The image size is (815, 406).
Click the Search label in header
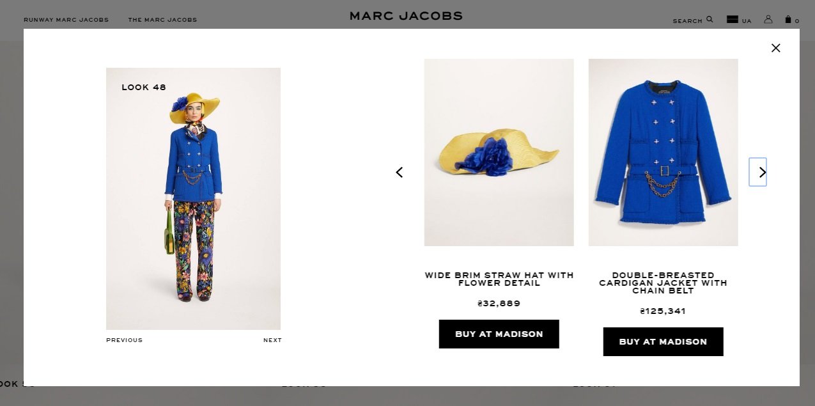pyautogui.click(x=688, y=21)
